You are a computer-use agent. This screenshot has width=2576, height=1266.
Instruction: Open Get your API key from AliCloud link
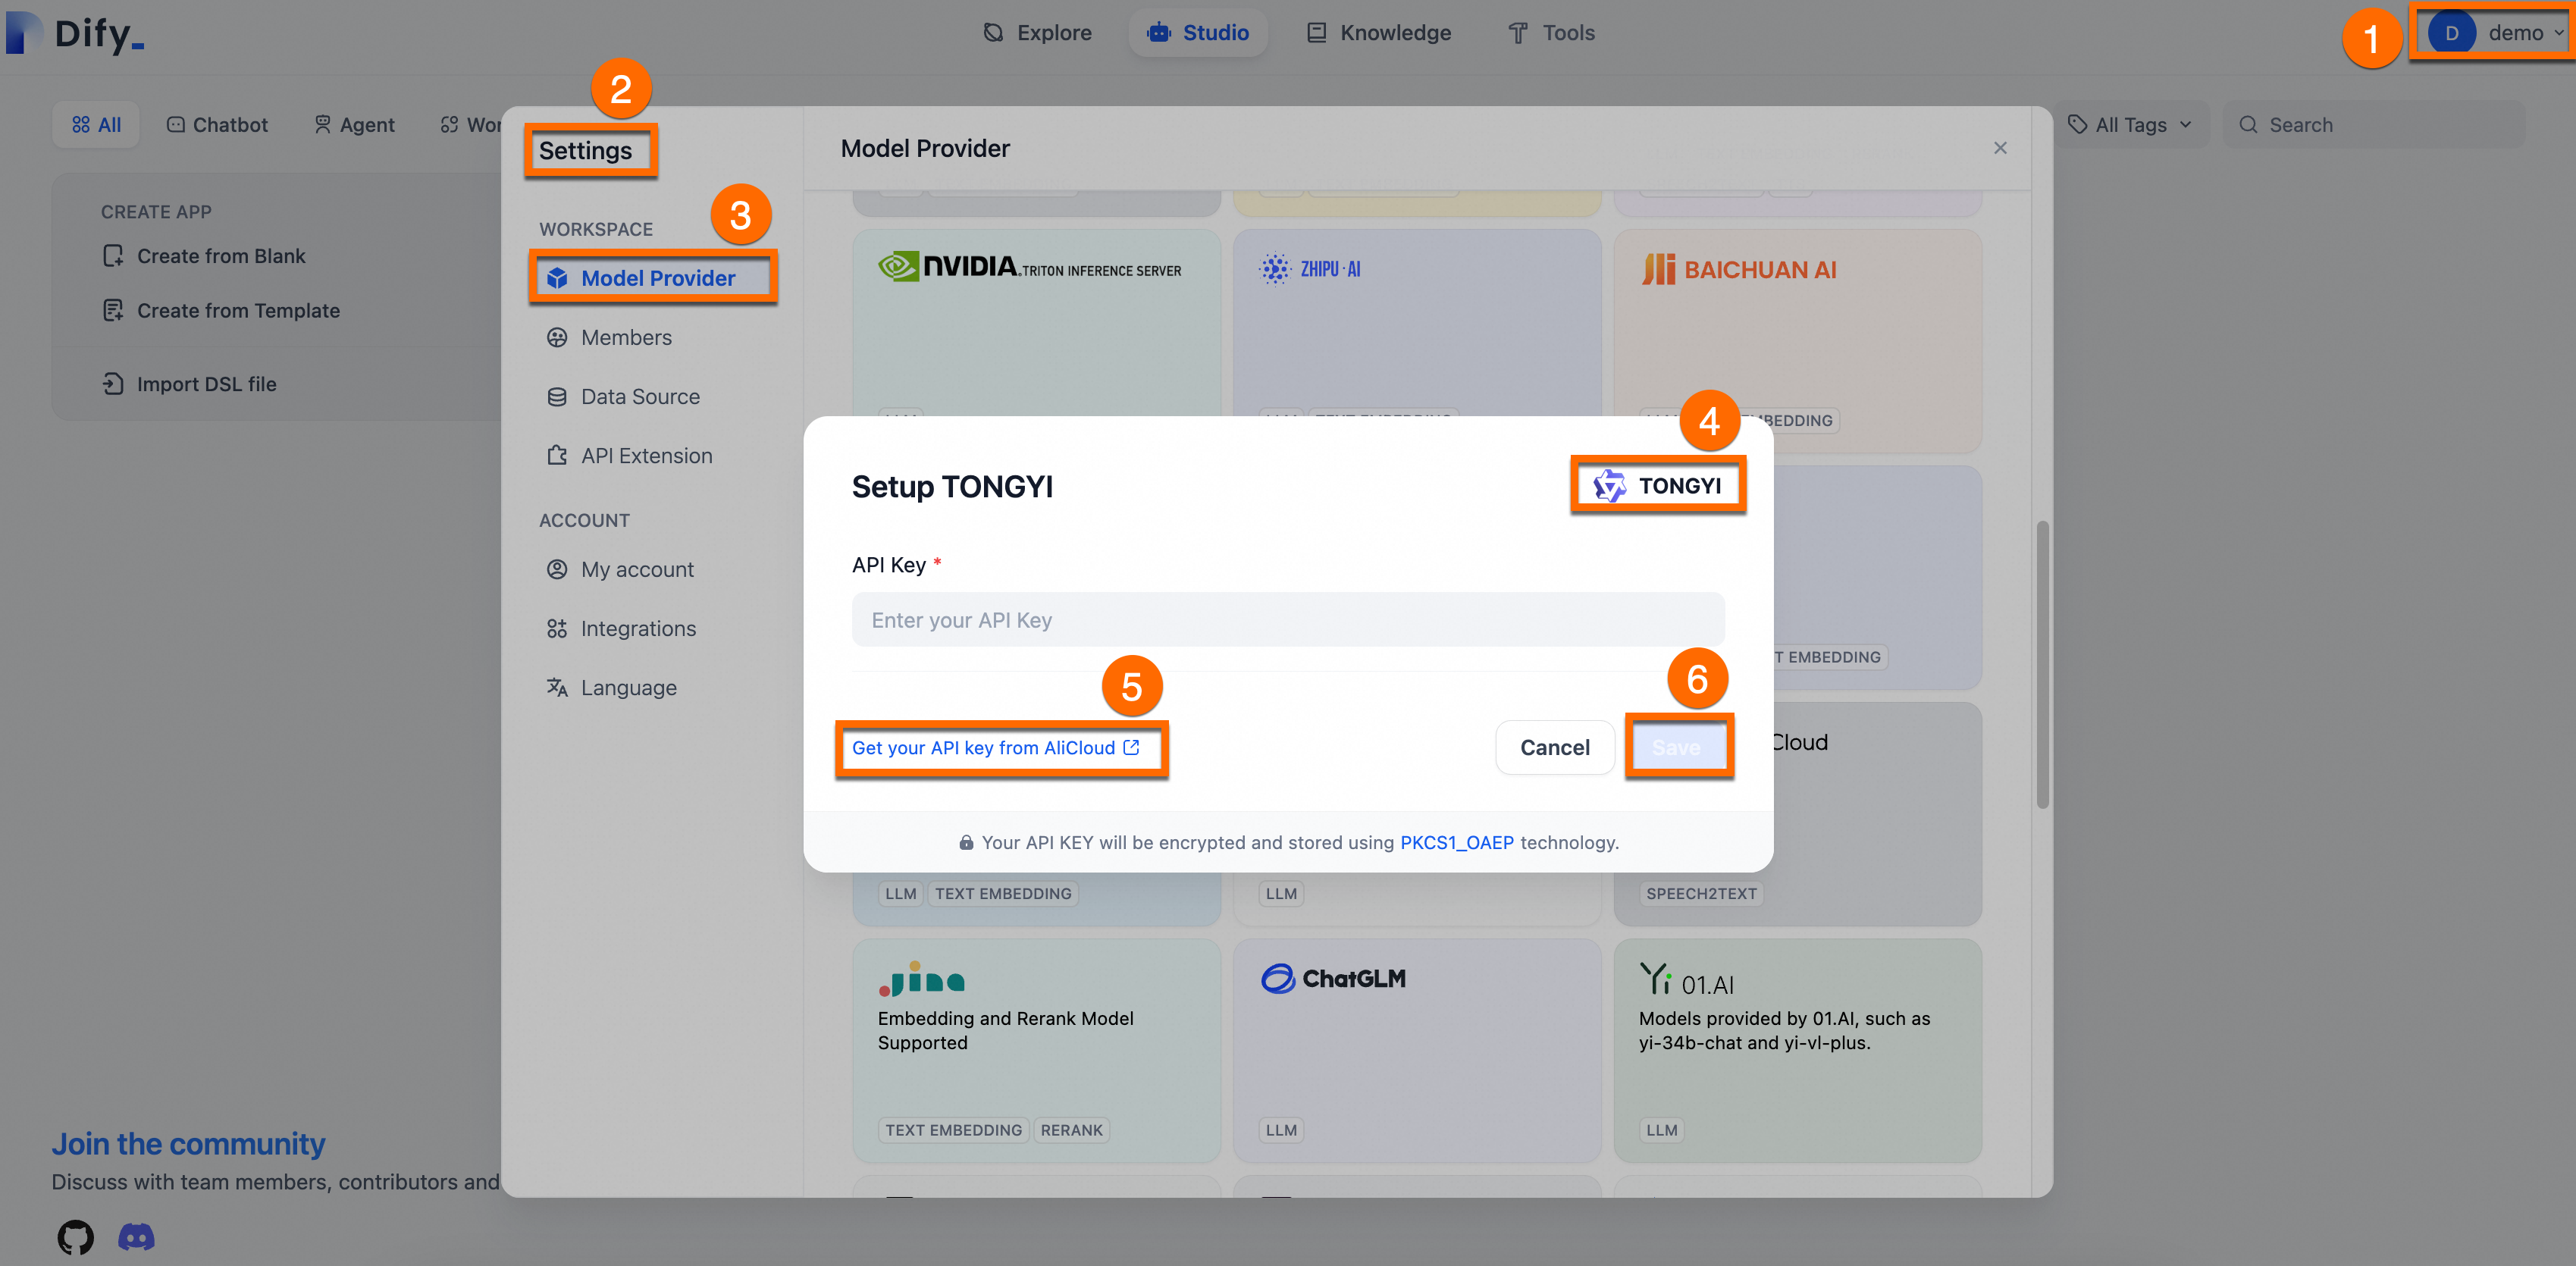pyautogui.click(x=995, y=748)
